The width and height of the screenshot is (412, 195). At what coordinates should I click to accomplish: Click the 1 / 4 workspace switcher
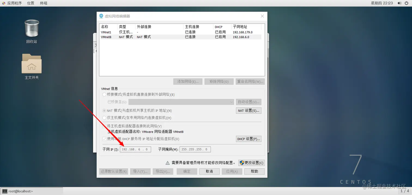coord(405,191)
